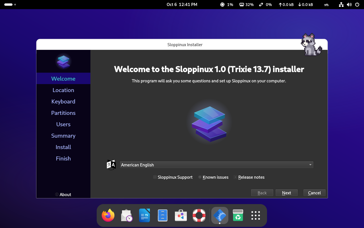Click the swap usage arrows icon
This screenshot has height=228, width=364.
(x=261, y=5)
